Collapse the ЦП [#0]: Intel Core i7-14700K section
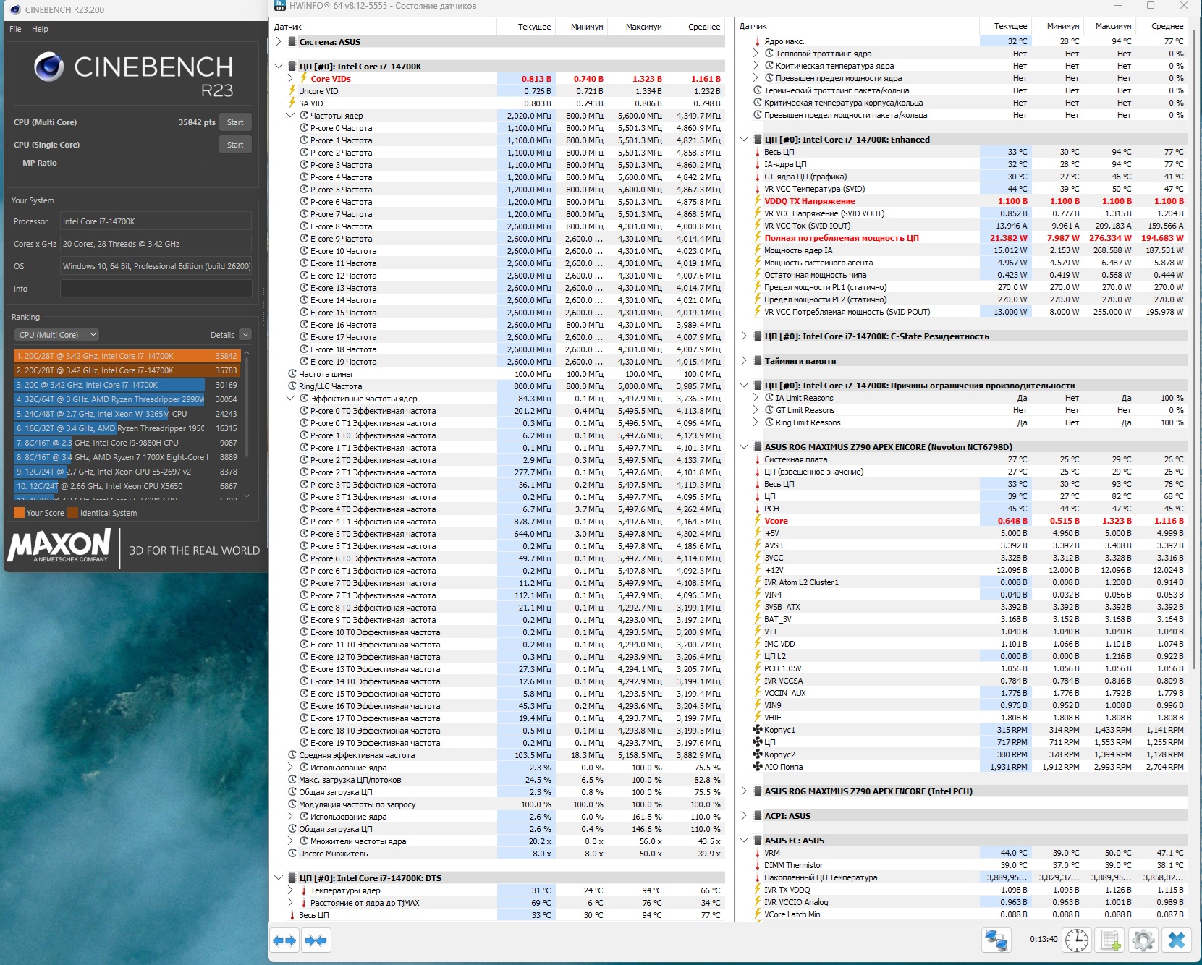 279,66
